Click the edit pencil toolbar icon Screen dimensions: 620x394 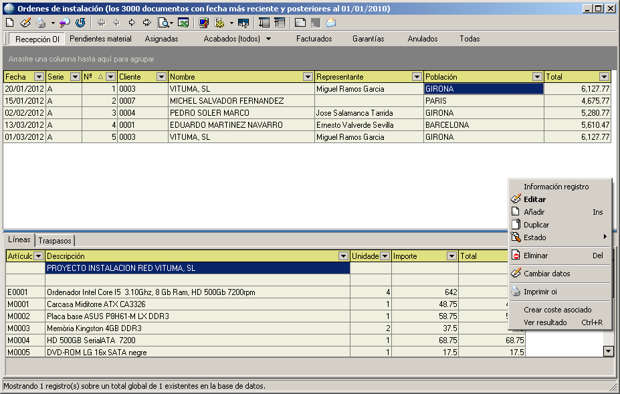[x=25, y=23]
